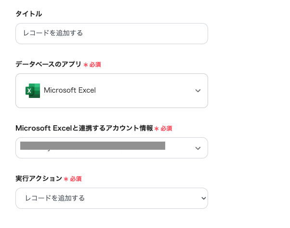
Task: Click the red asterisk next to 実行アクション
Action: pyautogui.click(x=66, y=179)
